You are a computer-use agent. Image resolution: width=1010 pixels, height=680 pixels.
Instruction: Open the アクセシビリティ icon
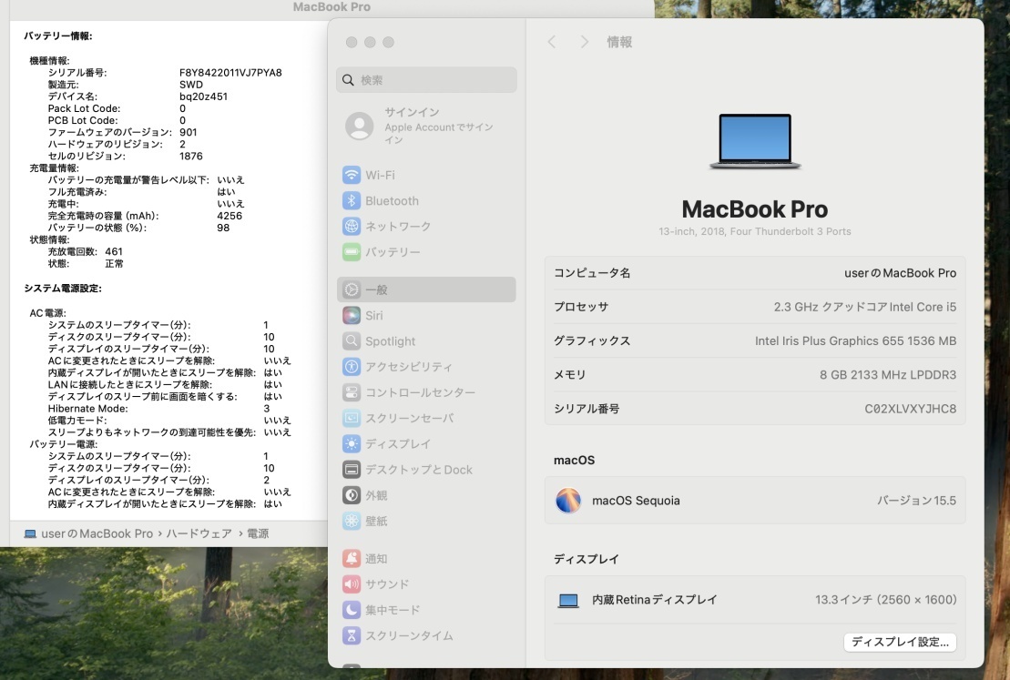tap(351, 367)
